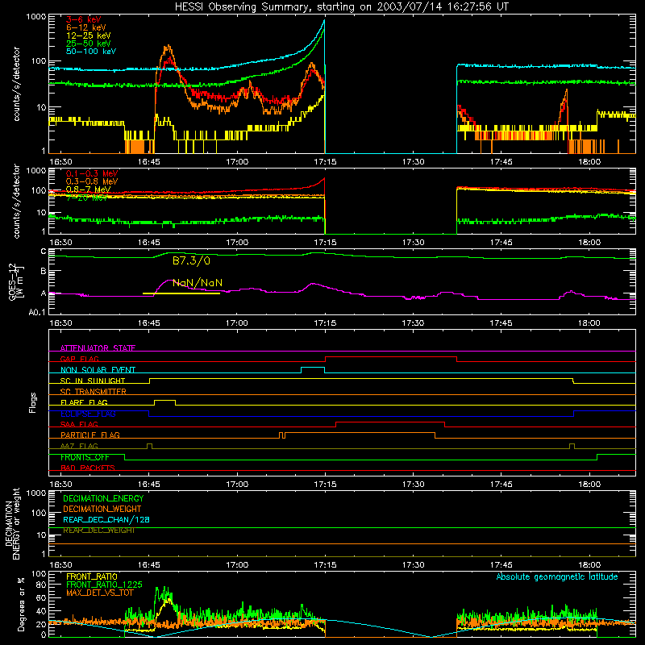Image resolution: width=645 pixels, height=645 pixels.
Task: Click the 17:30 tick under MeV panel
Action: point(413,243)
